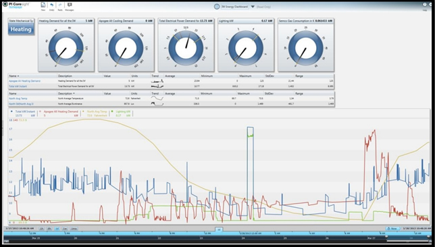This screenshot has height=247, width=435.
Task: Sort first table by Value column
Action: click(x=107, y=76)
